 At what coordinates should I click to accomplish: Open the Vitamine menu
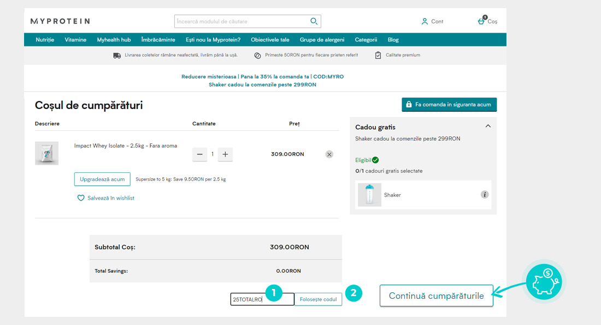(75, 40)
